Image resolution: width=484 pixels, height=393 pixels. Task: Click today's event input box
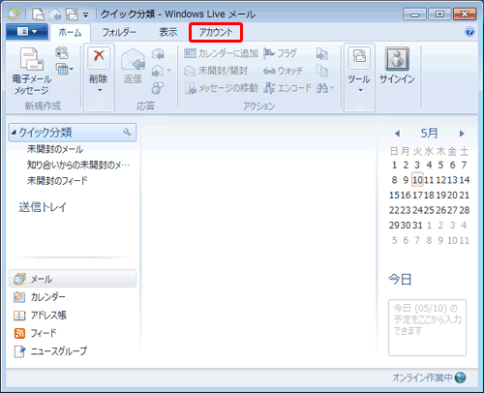[x=427, y=327]
